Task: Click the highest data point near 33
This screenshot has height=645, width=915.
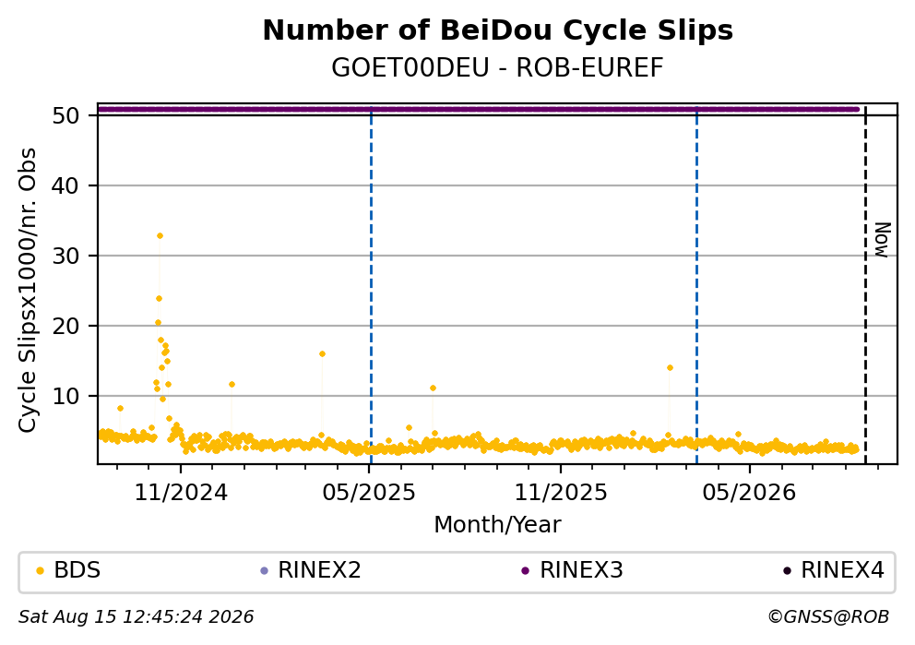Action: point(160,236)
